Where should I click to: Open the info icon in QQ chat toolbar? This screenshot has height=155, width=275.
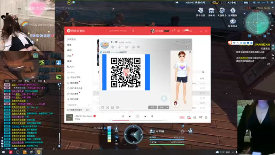[139, 47]
